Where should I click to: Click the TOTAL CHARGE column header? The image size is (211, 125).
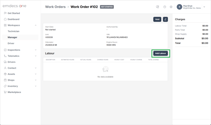(x=153, y=60)
